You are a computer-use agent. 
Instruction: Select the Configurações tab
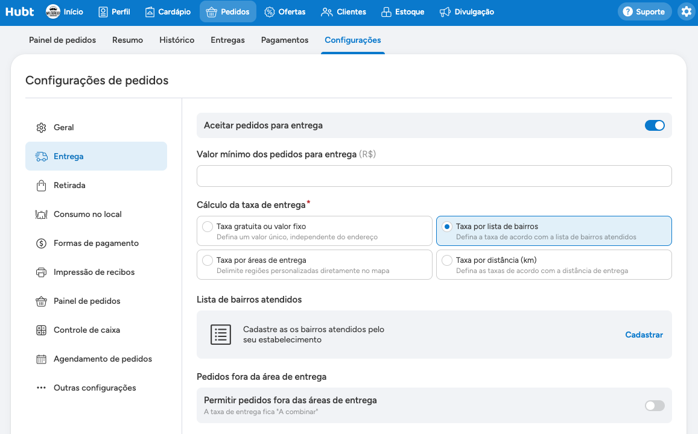tap(352, 40)
